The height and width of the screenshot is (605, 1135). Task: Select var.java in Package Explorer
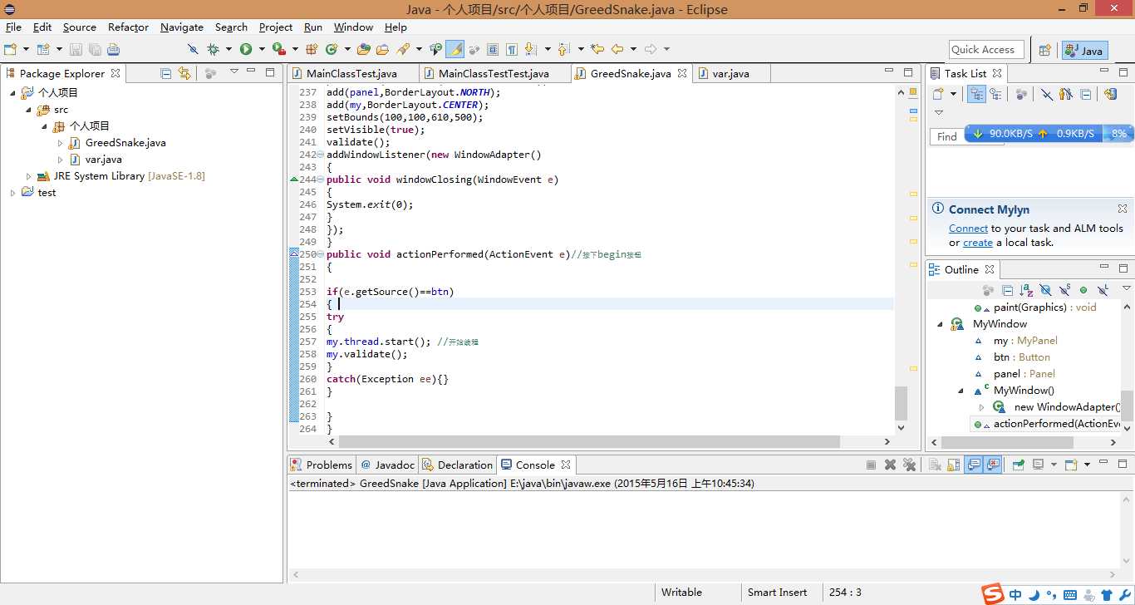click(104, 160)
